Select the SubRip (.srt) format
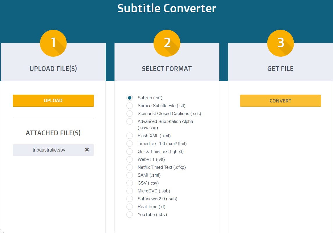The image size is (333, 233). point(130,98)
